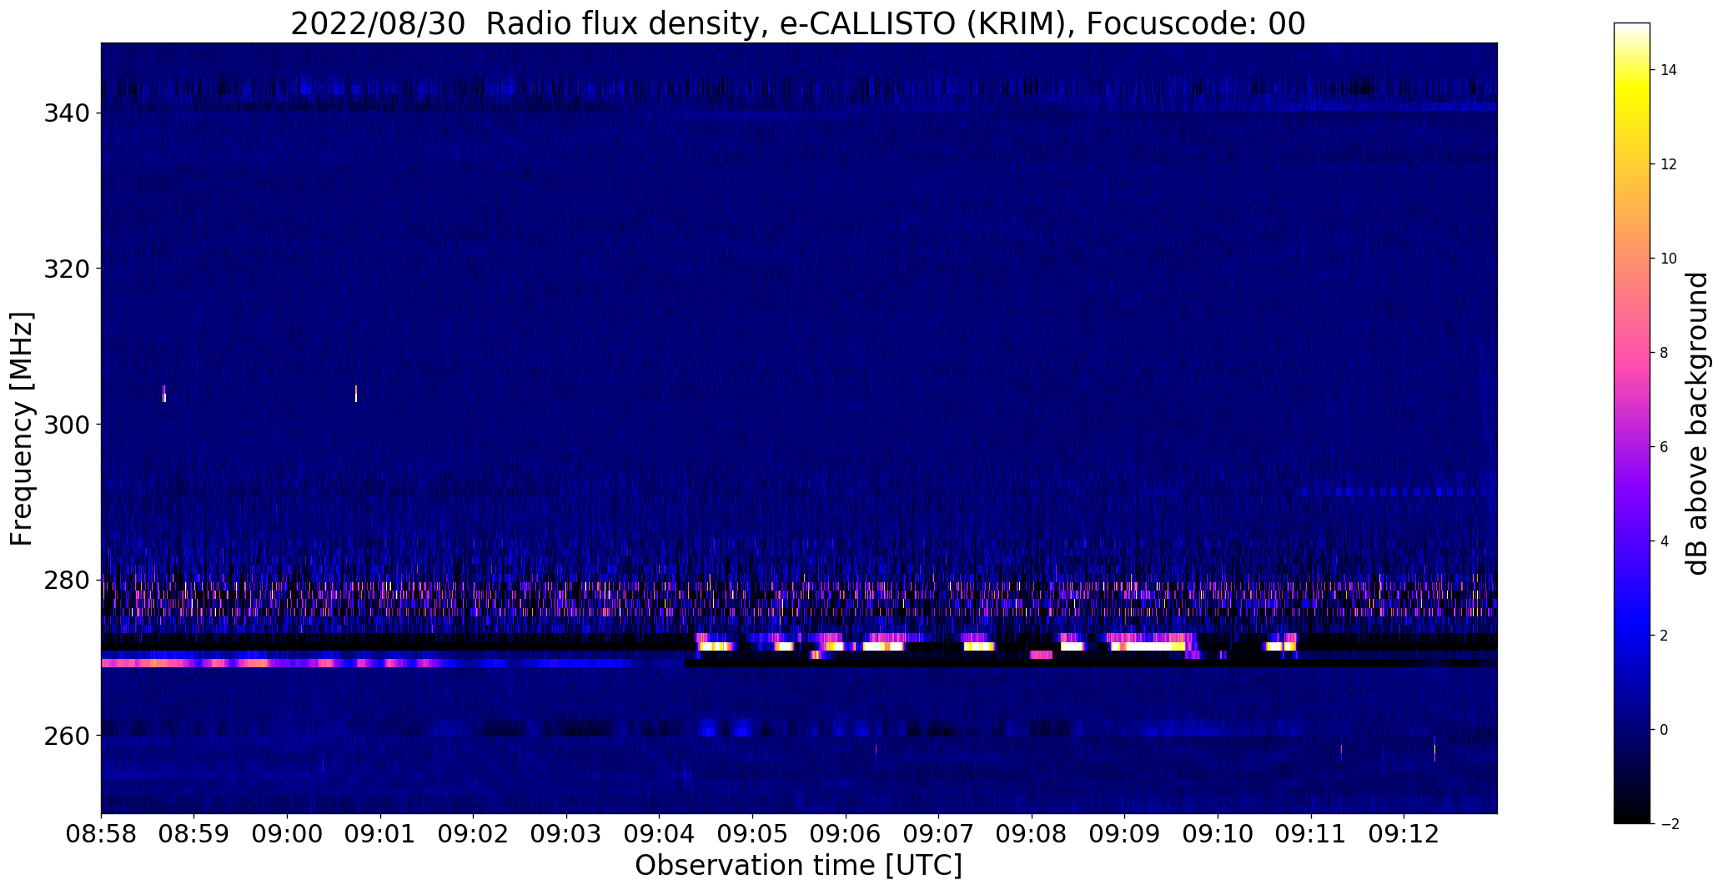Image resolution: width=1723 pixels, height=890 pixels.
Task: Click the black bottom end of the colorbar
Action: pos(1632,817)
